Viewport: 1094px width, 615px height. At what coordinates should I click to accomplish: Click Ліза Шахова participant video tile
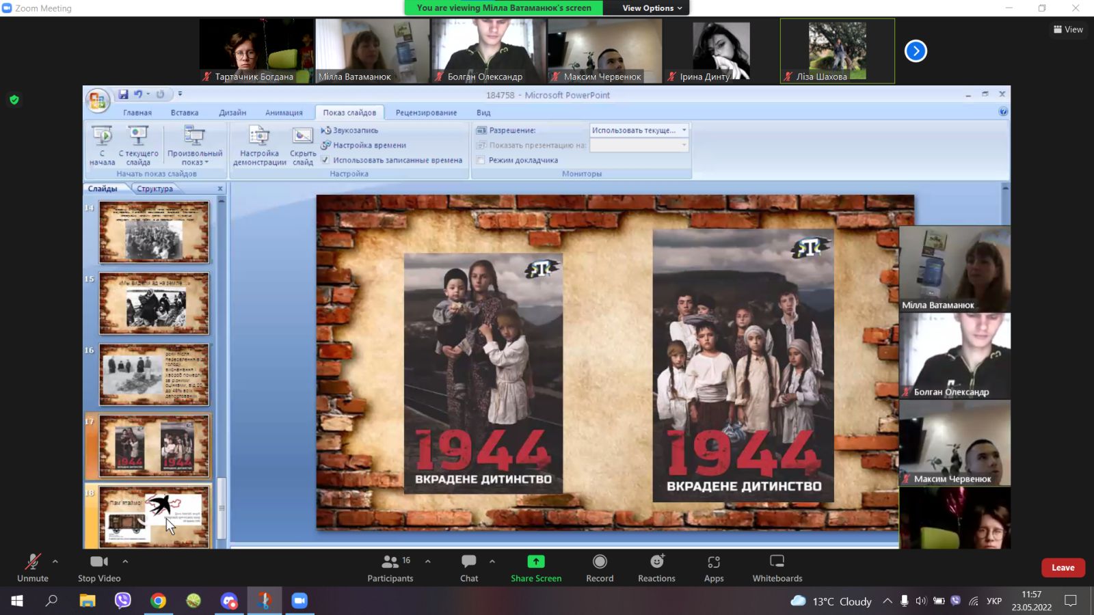point(838,51)
